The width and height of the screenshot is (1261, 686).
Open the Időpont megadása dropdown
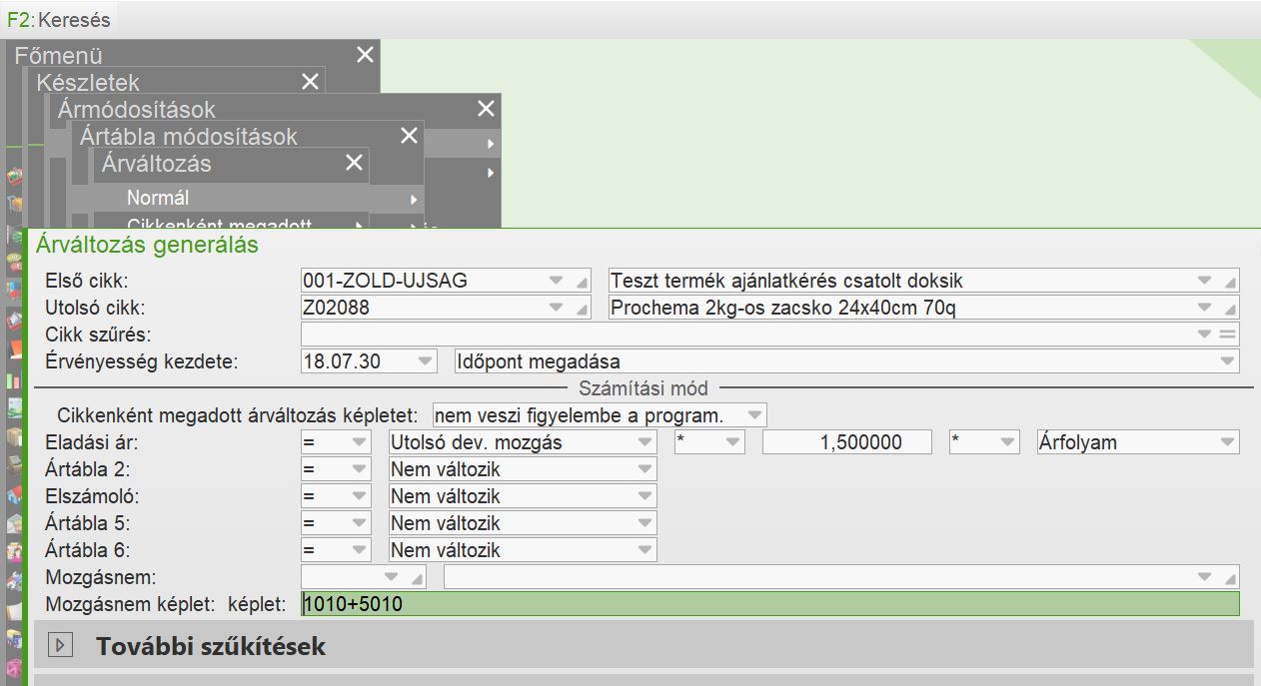point(1228,361)
